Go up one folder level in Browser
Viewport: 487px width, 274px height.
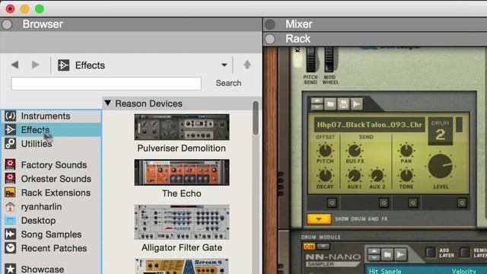pyautogui.click(x=247, y=65)
